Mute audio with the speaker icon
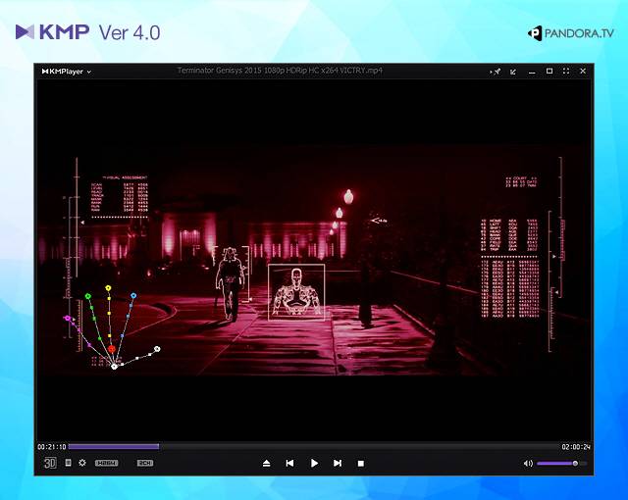The height and width of the screenshot is (500, 628). [x=528, y=463]
